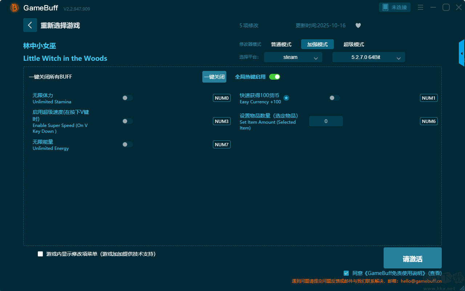Click the NUM7 hotkey button
The image size is (465, 291).
point(222,144)
